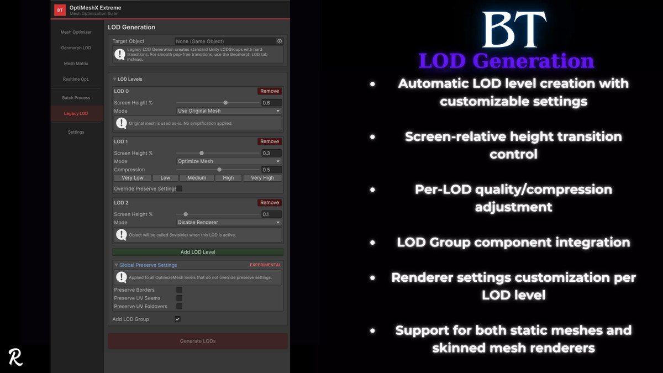Click LOD 0 Screen Height slider handle
Image resolution: width=663 pixels, height=373 pixels.
pyautogui.click(x=225, y=103)
